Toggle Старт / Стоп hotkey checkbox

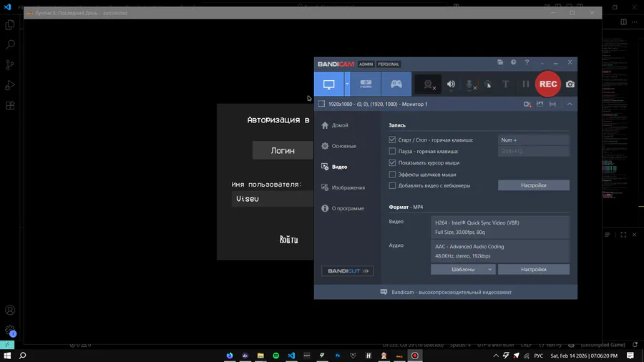392,140
